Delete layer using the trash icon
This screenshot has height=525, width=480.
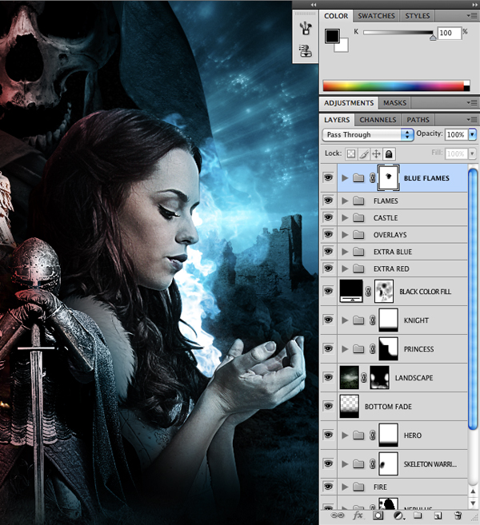point(458,517)
